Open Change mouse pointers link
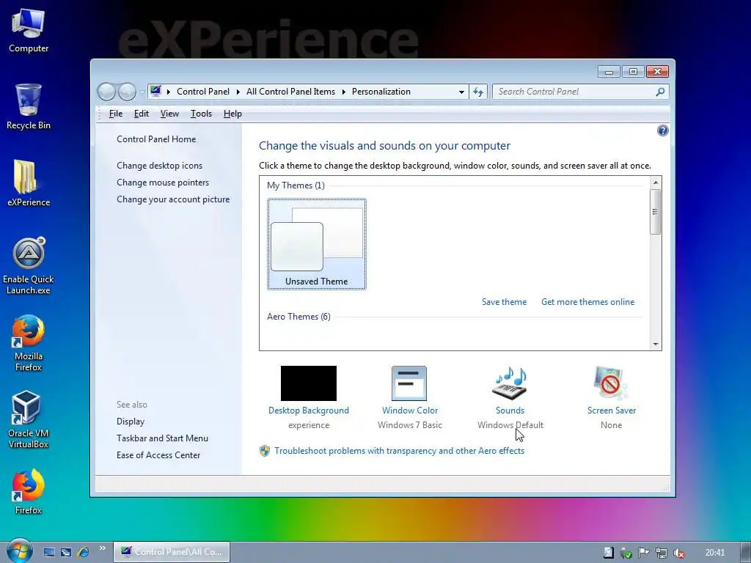 tap(163, 183)
